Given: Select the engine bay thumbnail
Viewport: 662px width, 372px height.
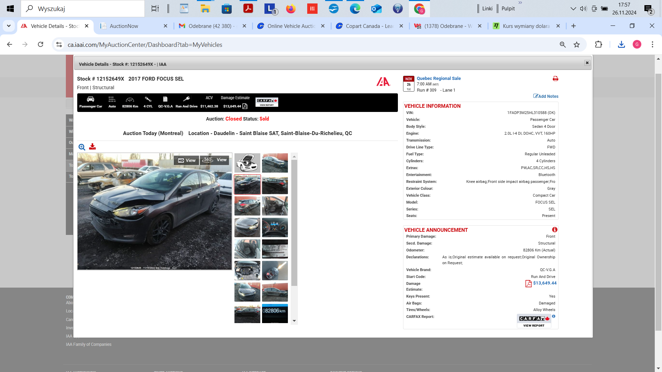Looking at the screenshot, I should 247,270.
